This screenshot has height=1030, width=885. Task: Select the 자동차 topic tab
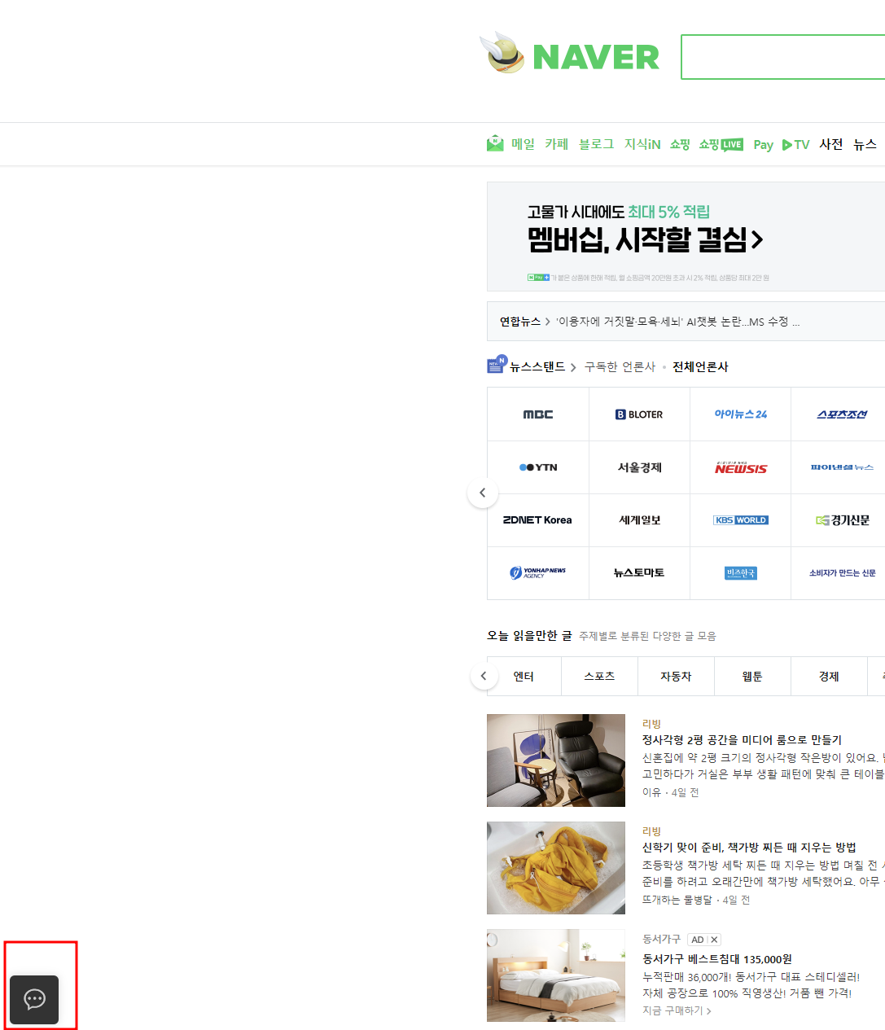pos(676,677)
